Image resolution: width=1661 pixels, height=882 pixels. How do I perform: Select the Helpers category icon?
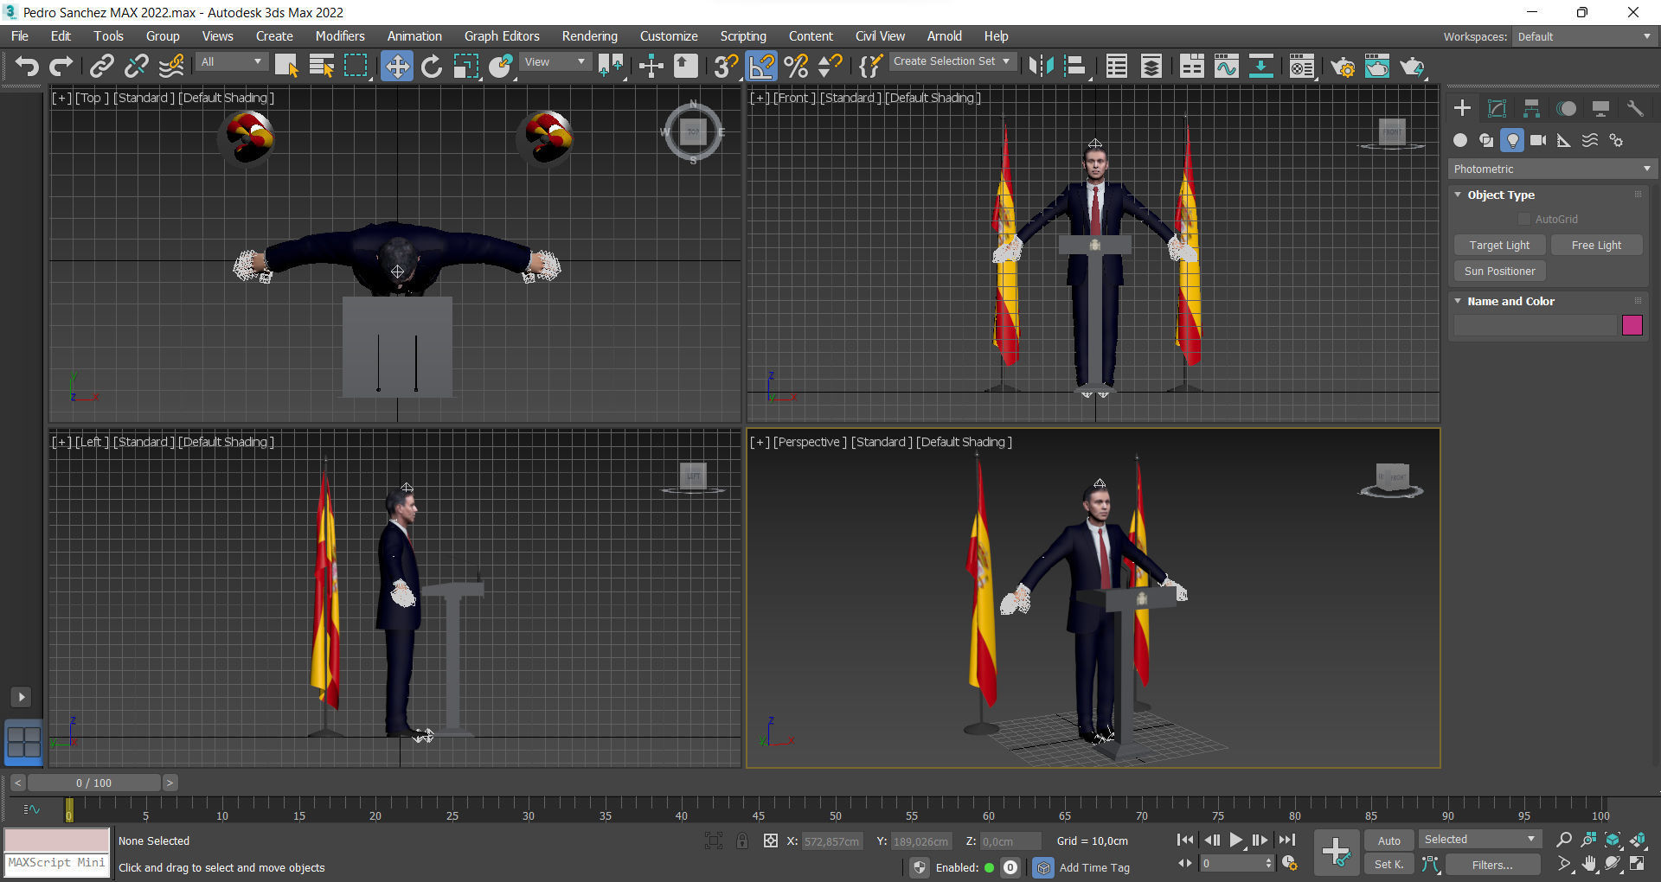point(1564,140)
